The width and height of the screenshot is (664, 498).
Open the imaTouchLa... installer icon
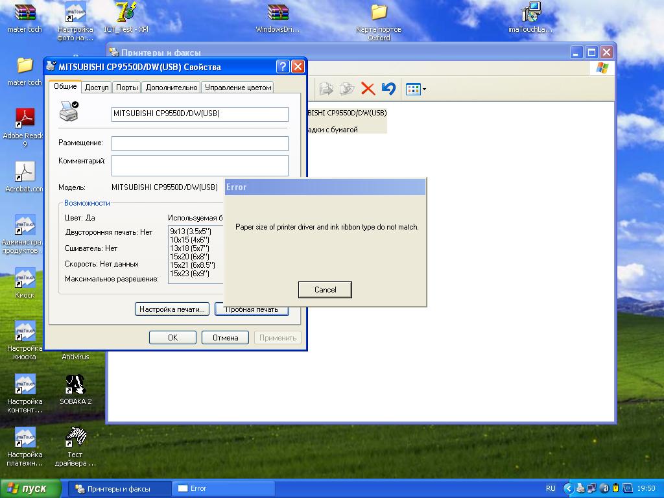click(530, 18)
